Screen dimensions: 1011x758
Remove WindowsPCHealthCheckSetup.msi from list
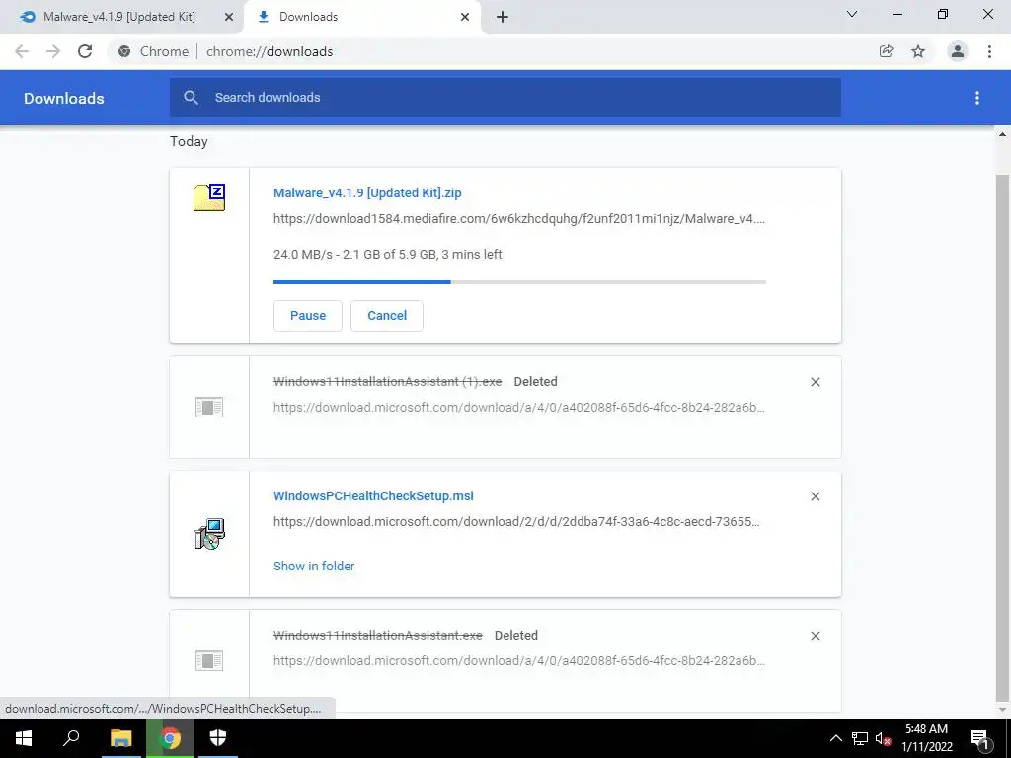815,496
